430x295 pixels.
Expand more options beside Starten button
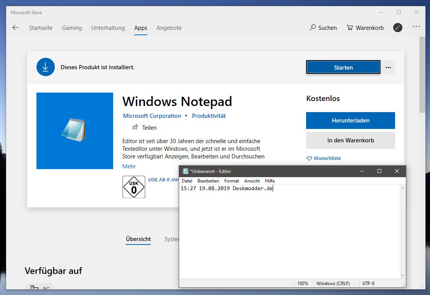coord(388,67)
